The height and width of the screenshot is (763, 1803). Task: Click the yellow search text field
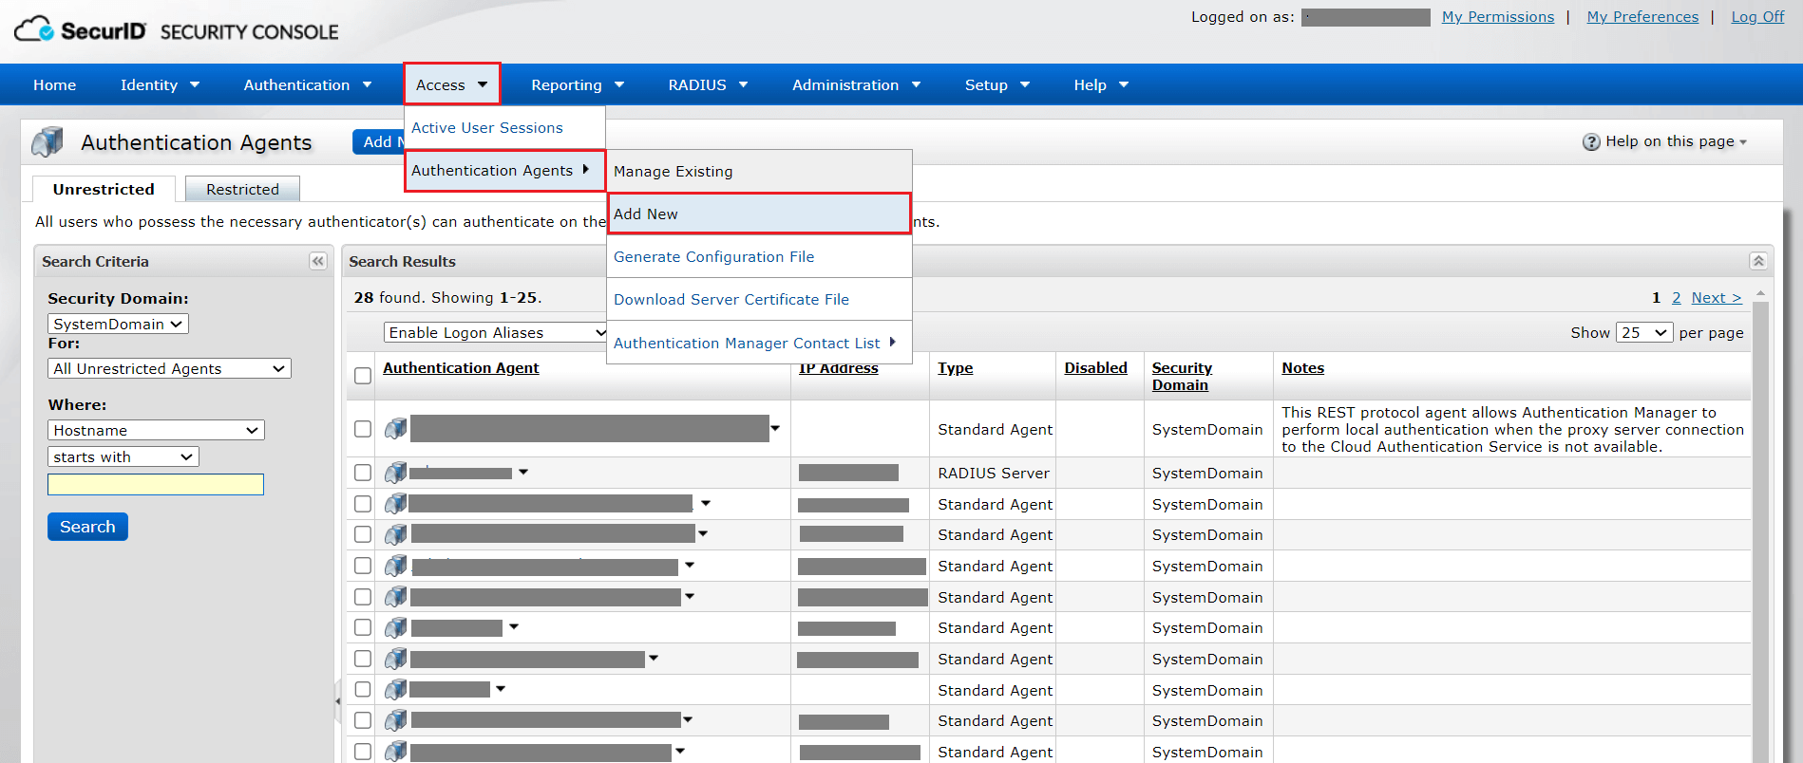click(156, 485)
